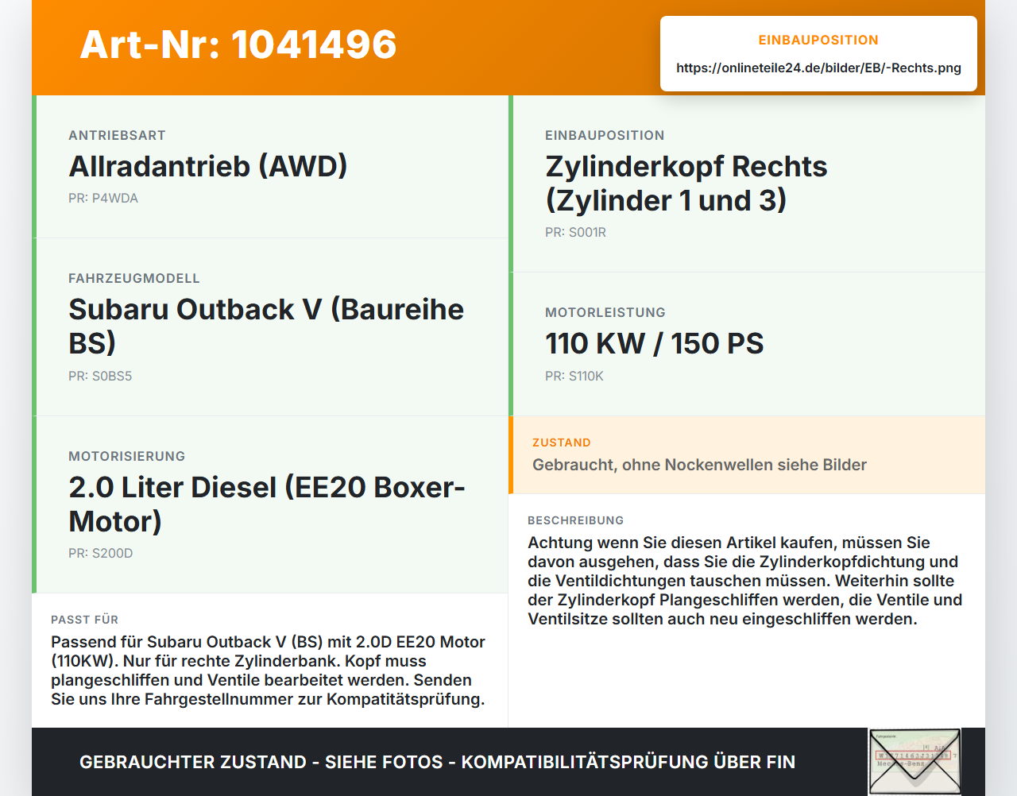Click the PR: S110K code
The width and height of the screenshot is (1017, 796).
point(574,376)
